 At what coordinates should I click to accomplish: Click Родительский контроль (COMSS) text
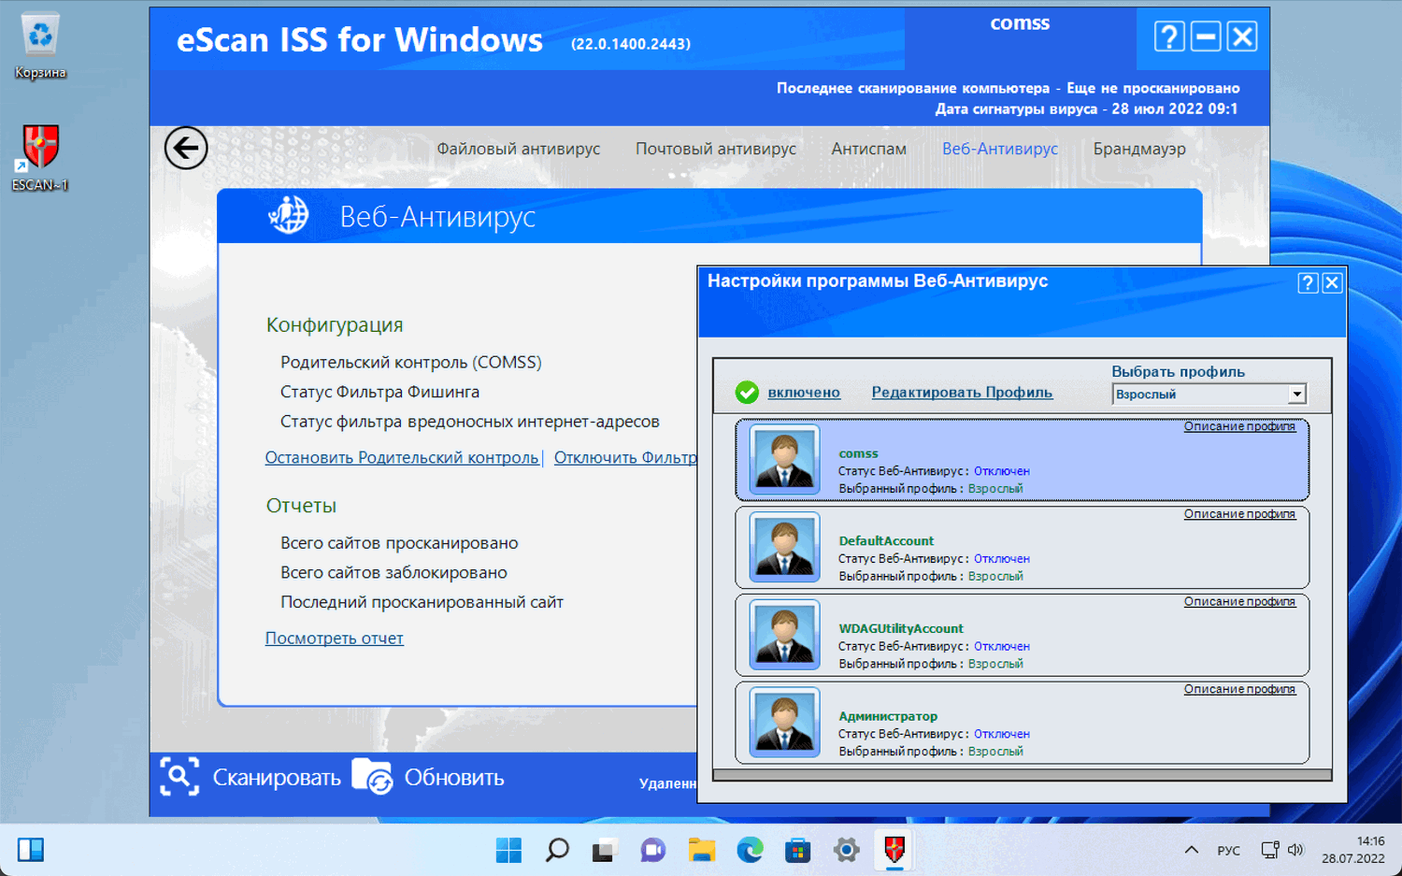point(411,362)
